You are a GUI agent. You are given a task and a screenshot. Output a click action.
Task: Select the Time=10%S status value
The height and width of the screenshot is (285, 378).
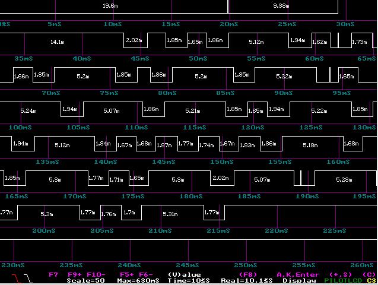[189, 281]
